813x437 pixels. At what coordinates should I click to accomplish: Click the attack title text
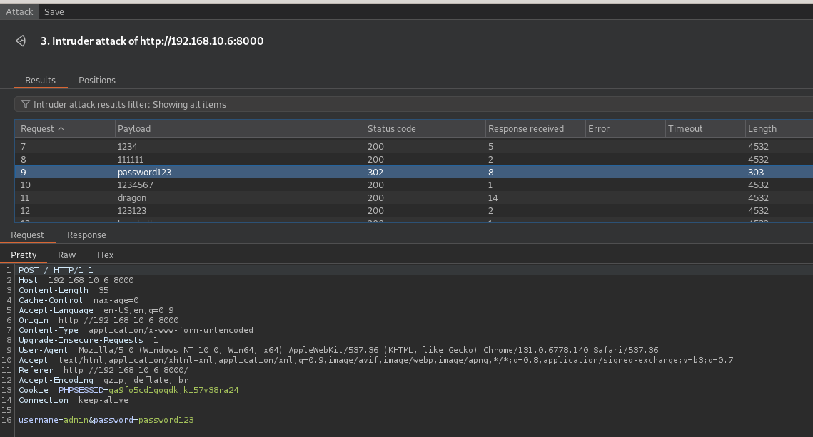[x=152, y=41]
